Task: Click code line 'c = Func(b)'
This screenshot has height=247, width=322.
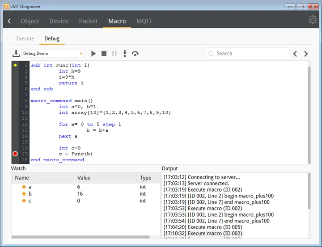Action: (76, 154)
